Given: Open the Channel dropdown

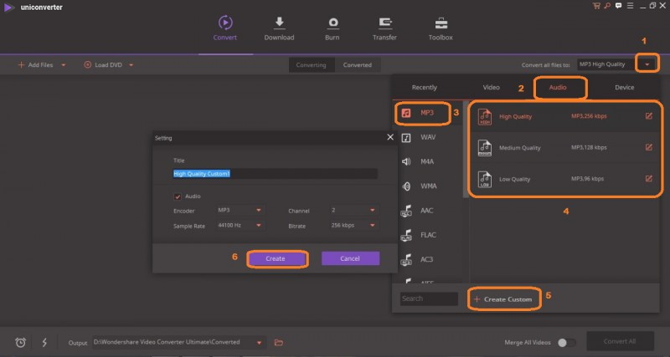Looking at the screenshot, I should (353, 211).
